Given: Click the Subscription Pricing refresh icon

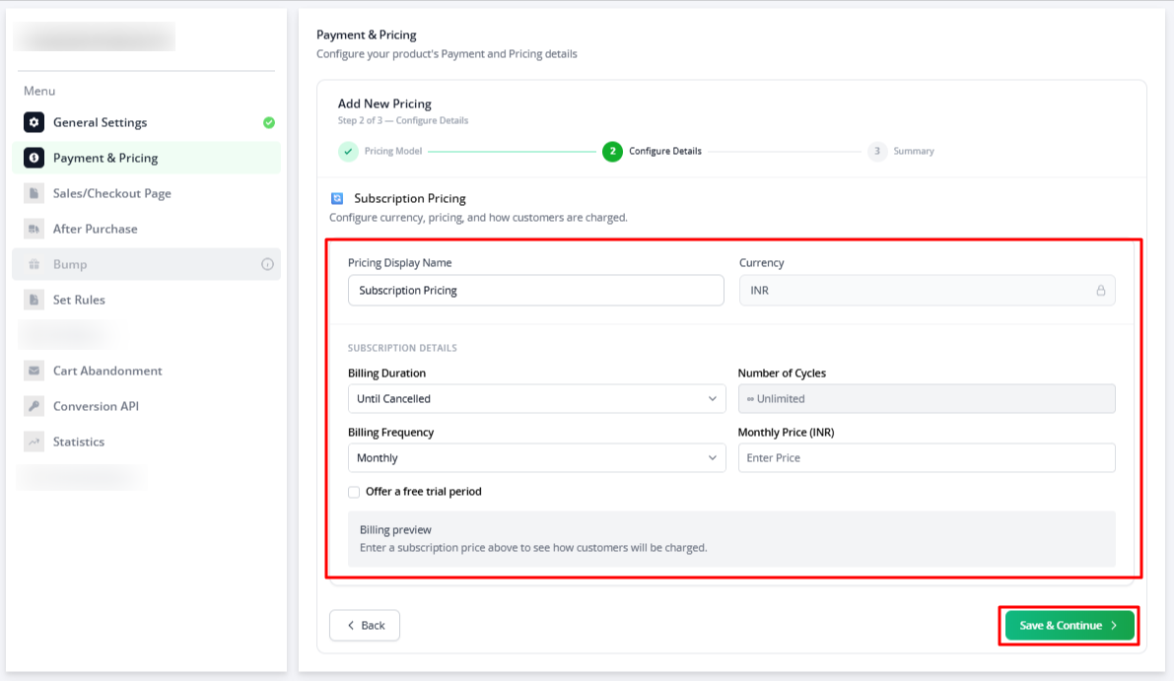Looking at the screenshot, I should [337, 198].
